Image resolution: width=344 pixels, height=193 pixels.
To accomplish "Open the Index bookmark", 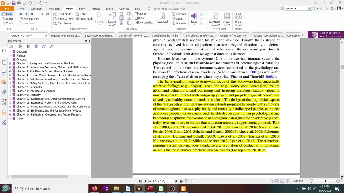I will click(20, 118).
